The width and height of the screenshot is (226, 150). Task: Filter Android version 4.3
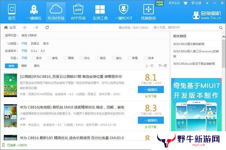click(x=43, y=51)
